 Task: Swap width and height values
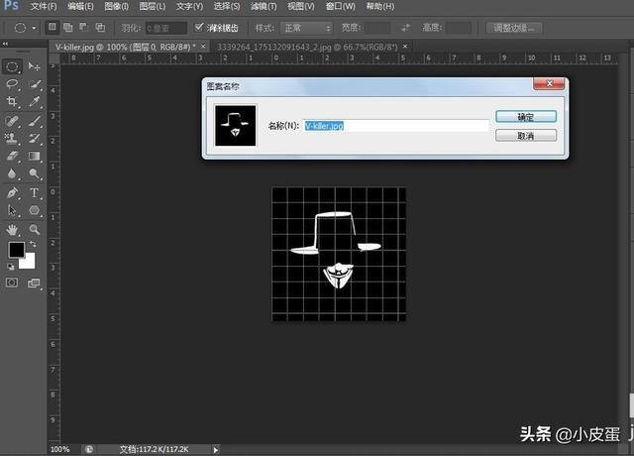[x=405, y=28]
